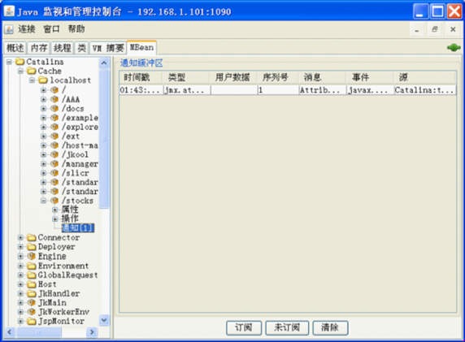
Task: Click the tree scroll down arrow
Action: 104,320
